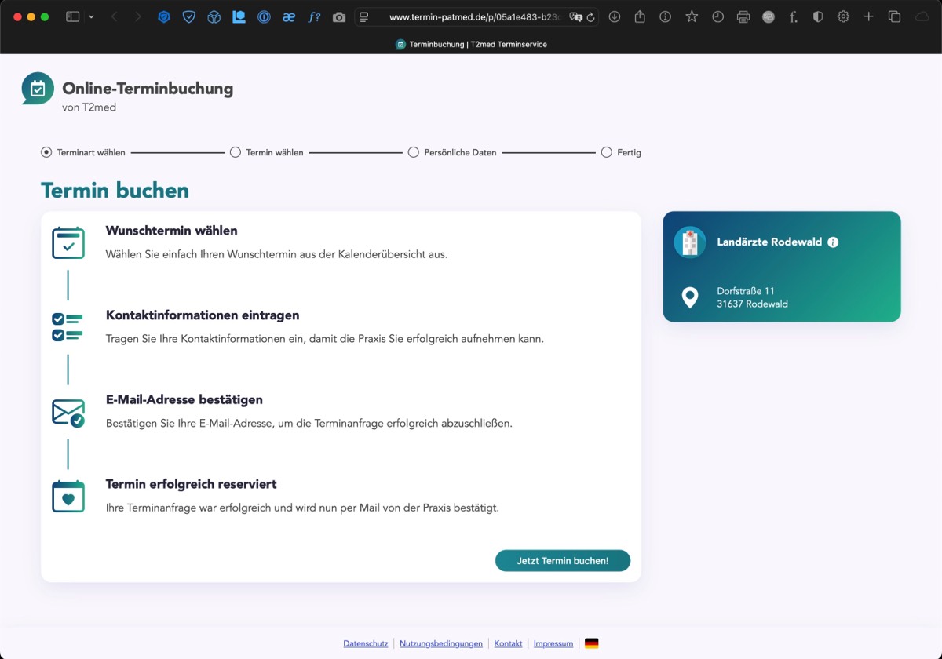Click the 'Landärzte Rodewald' practice name
The image size is (942, 659).
(x=769, y=242)
